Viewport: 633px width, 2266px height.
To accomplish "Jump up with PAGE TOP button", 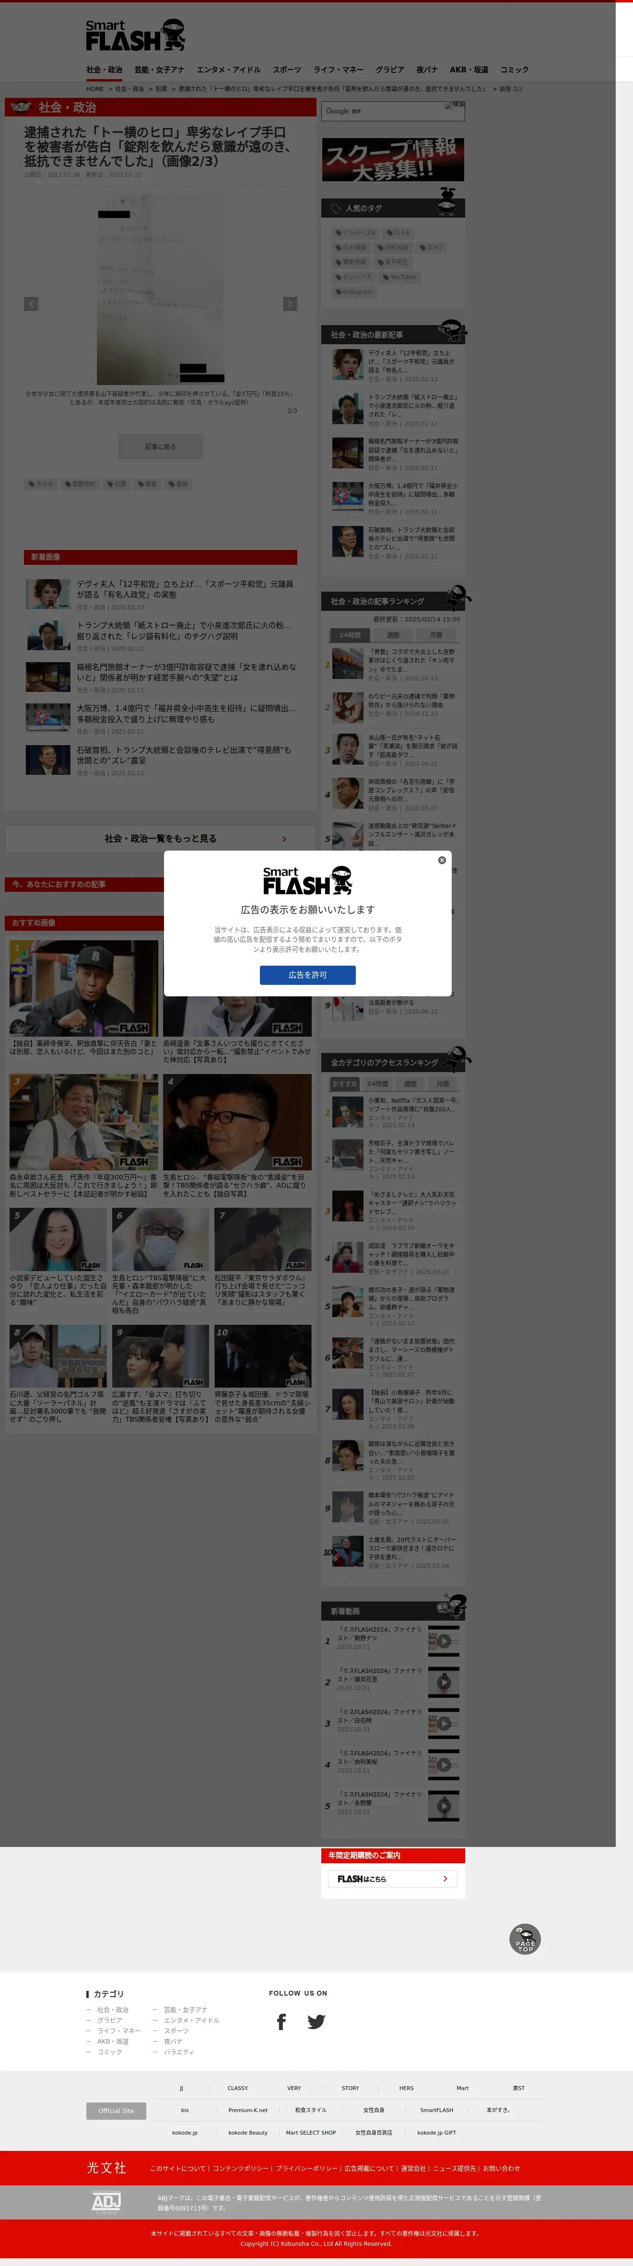I will point(525,1939).
